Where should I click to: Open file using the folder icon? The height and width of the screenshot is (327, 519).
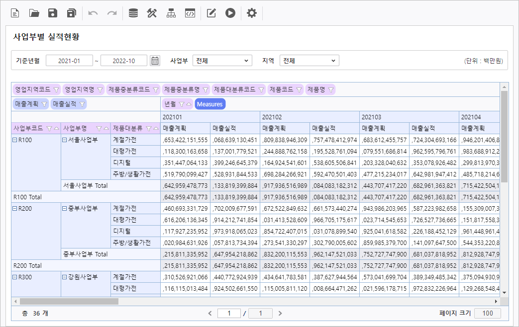34,13
